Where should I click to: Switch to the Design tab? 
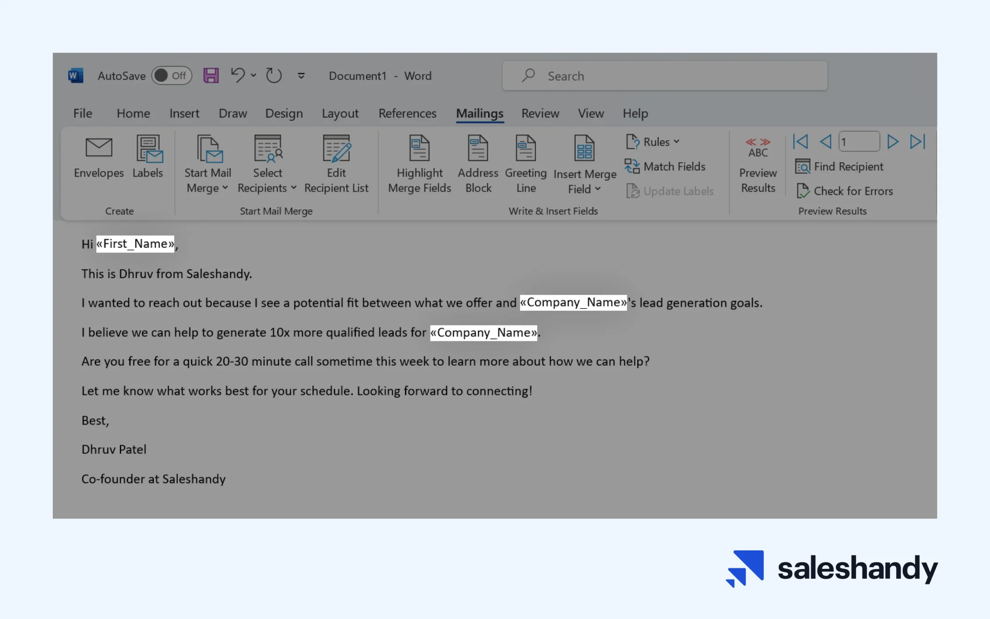coord(284,113)
